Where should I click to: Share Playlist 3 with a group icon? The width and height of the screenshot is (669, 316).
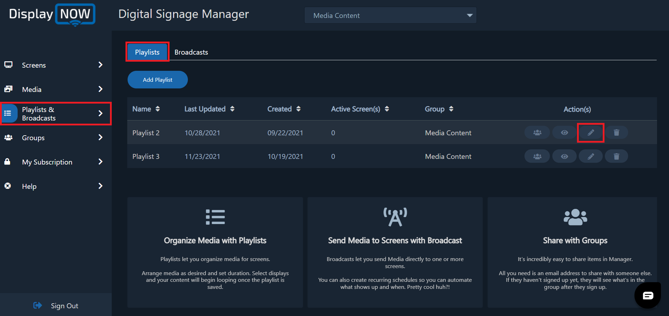[537, 156]
